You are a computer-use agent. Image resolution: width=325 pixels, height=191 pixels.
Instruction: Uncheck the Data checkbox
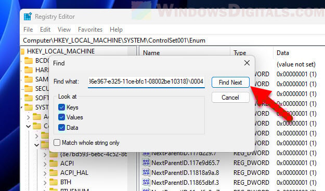(x=61, y=127)
